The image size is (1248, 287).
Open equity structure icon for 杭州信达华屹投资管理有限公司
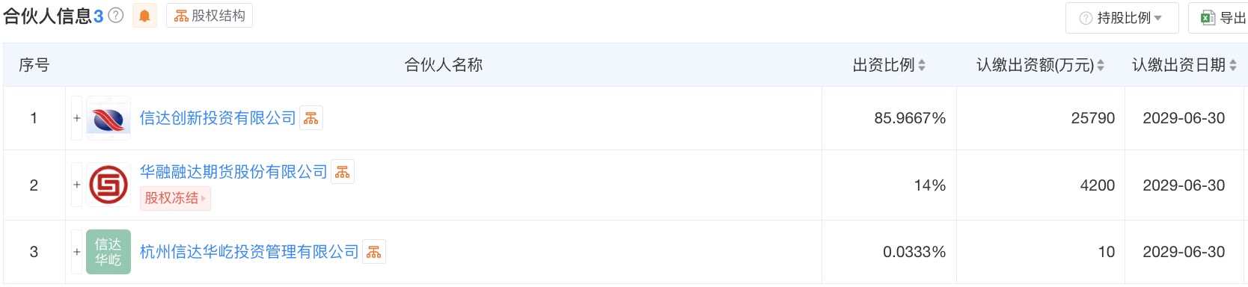374,252
